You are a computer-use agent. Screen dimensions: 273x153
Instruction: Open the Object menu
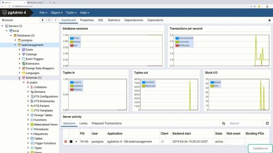click(57, 13)
